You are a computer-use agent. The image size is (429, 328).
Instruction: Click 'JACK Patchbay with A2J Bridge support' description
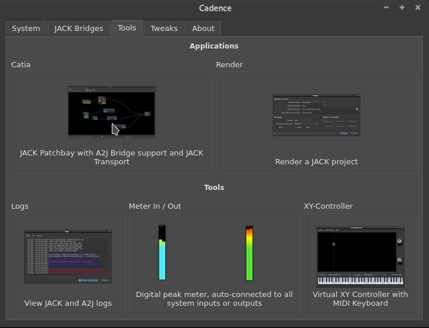112,157
